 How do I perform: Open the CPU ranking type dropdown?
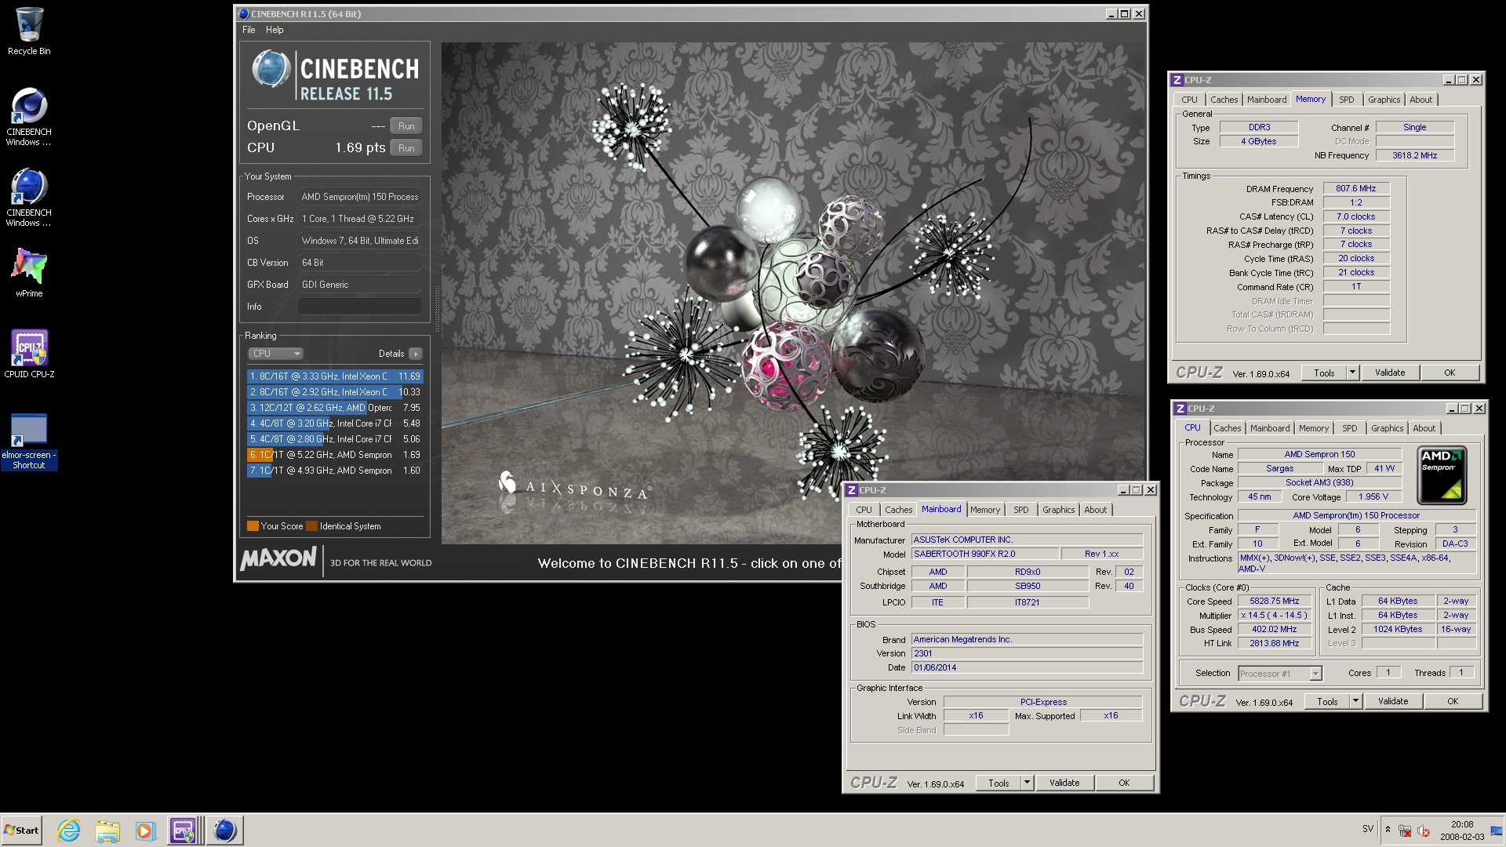(x=275, y=354)
